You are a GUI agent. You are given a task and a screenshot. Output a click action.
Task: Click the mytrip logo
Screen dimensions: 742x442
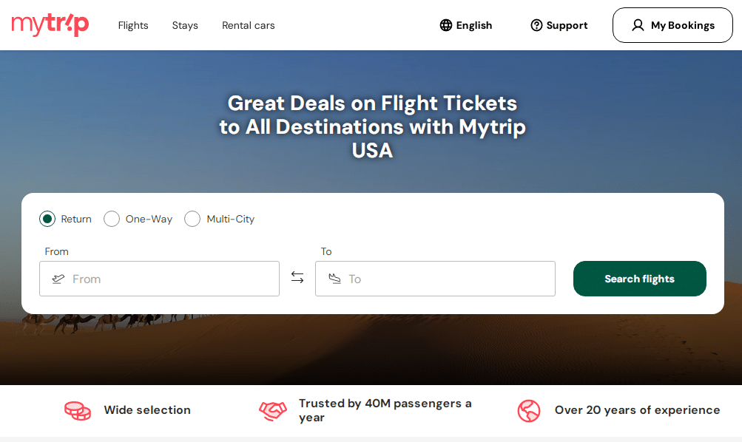coord(50,25)
